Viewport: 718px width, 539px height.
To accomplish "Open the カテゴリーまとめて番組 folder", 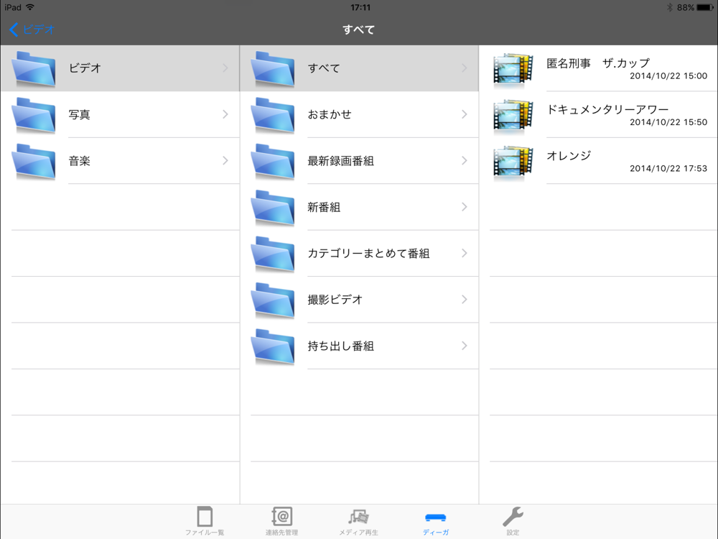I will pos(360,254).
